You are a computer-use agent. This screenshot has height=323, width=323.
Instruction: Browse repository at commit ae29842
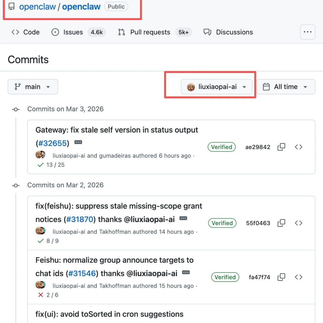coord(298,147)
